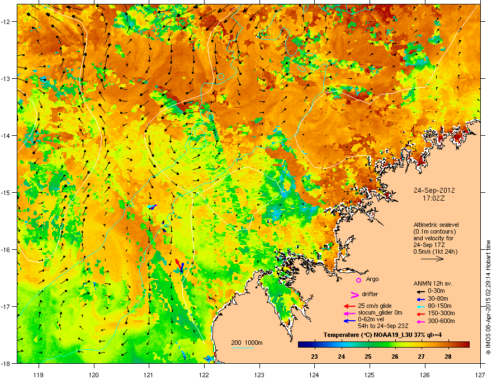The image size is (492, 380).
Task: Click the 0-62m vel label
Action: (371, 320)
